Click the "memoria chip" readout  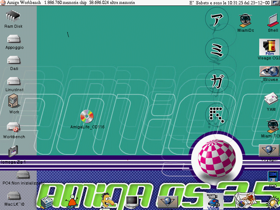(65, 3)
